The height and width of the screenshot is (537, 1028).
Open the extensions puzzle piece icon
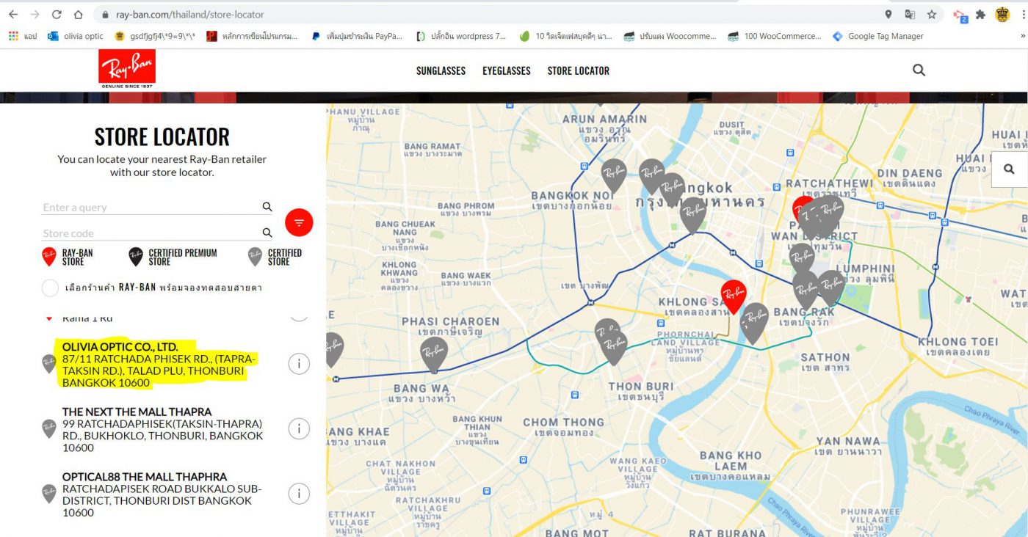coord(980,14)
